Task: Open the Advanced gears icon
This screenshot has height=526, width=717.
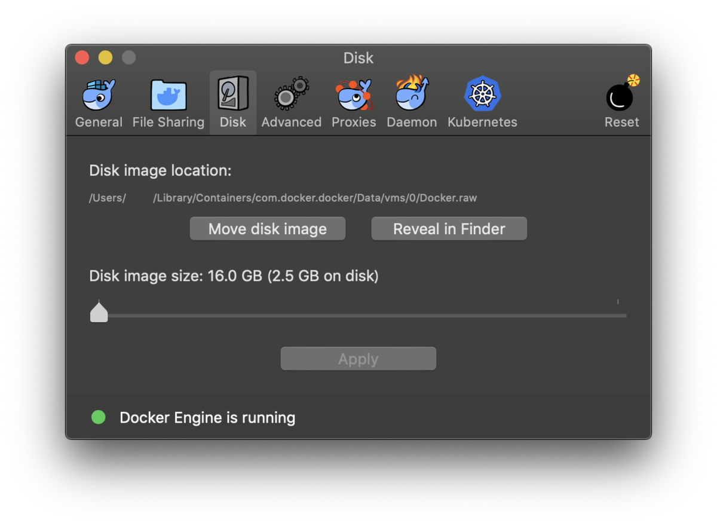Action: click(x=292, y=94)
